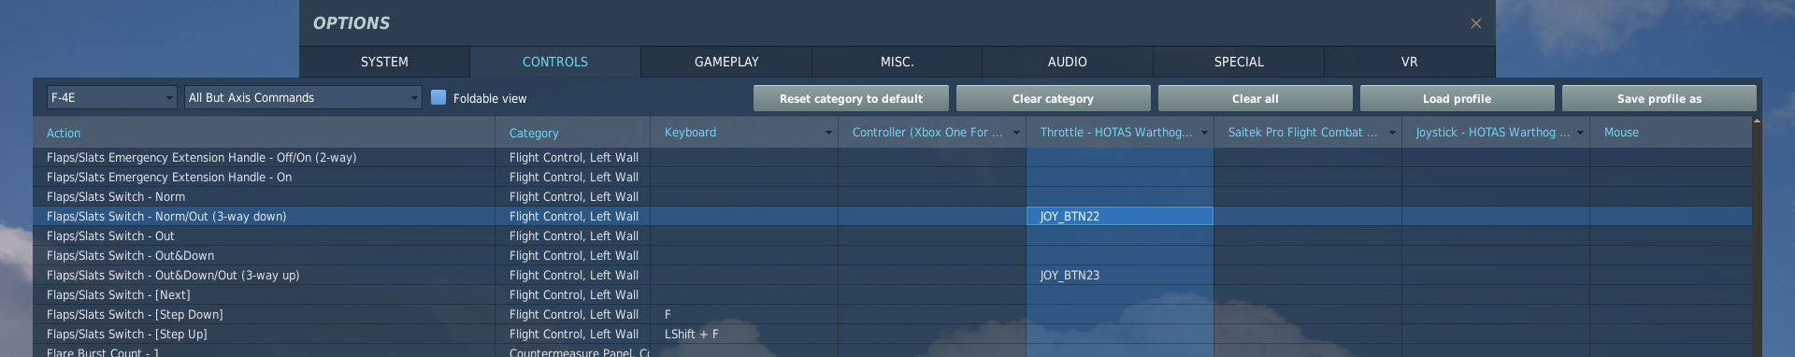Click the Clear category button
This screenshot has height=357, width=1795.
point(1053,98)
